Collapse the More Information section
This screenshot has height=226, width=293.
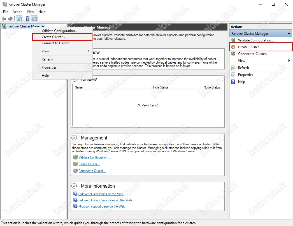point(74,186)
